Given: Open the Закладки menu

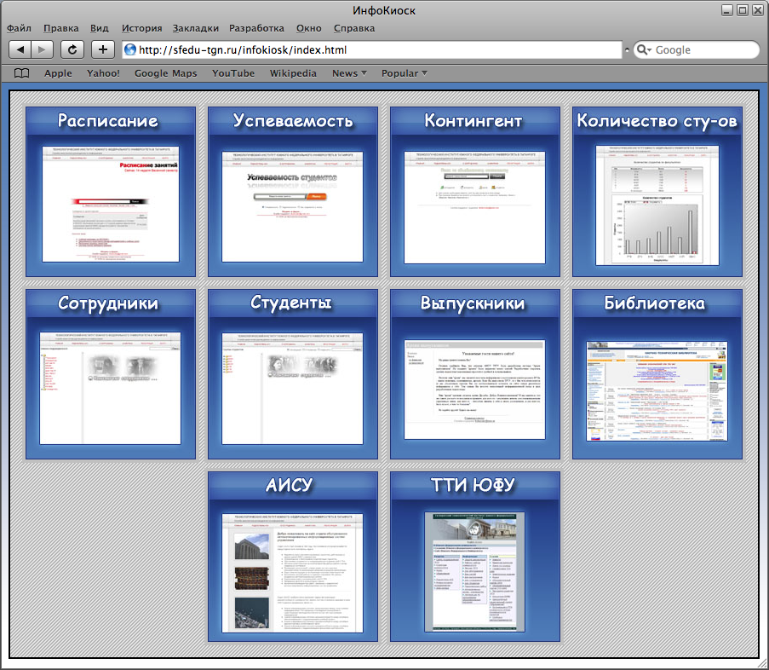Looking at the screenshot, I should (x=195, y=28).
